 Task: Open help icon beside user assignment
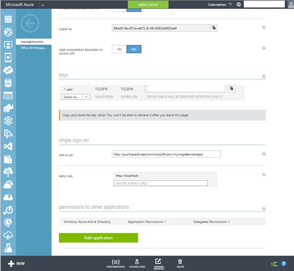[x=264, y=48]
